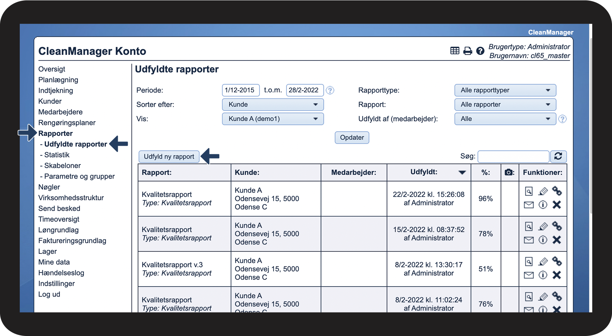Open the Rapporttype dropdown

point(505,90)
